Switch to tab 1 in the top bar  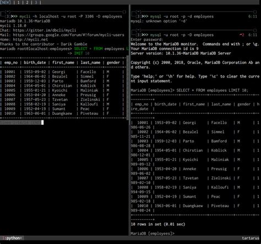(19, 2)
